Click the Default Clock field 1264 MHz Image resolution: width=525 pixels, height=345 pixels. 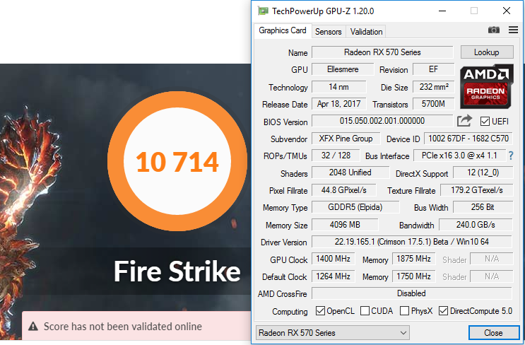pyautogui.click(x=333, y=276)
